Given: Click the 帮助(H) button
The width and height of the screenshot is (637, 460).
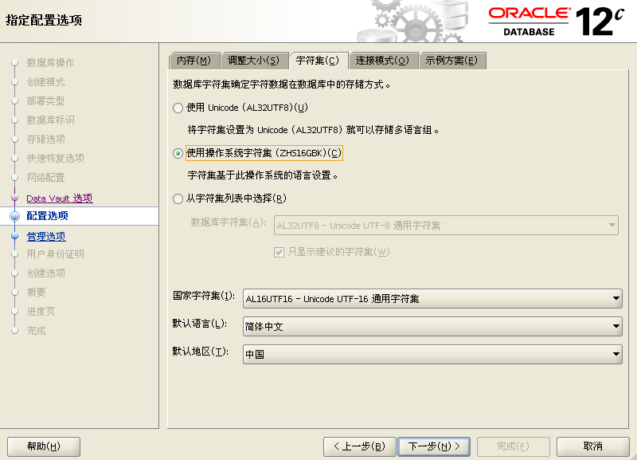Looking at the screenshot, I should click(44, 446).
